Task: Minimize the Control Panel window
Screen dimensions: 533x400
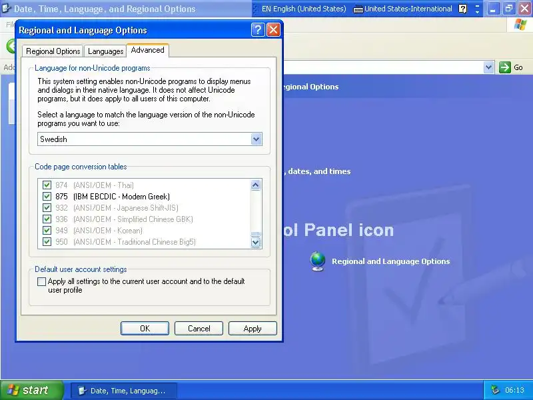Action: point(493,9)
